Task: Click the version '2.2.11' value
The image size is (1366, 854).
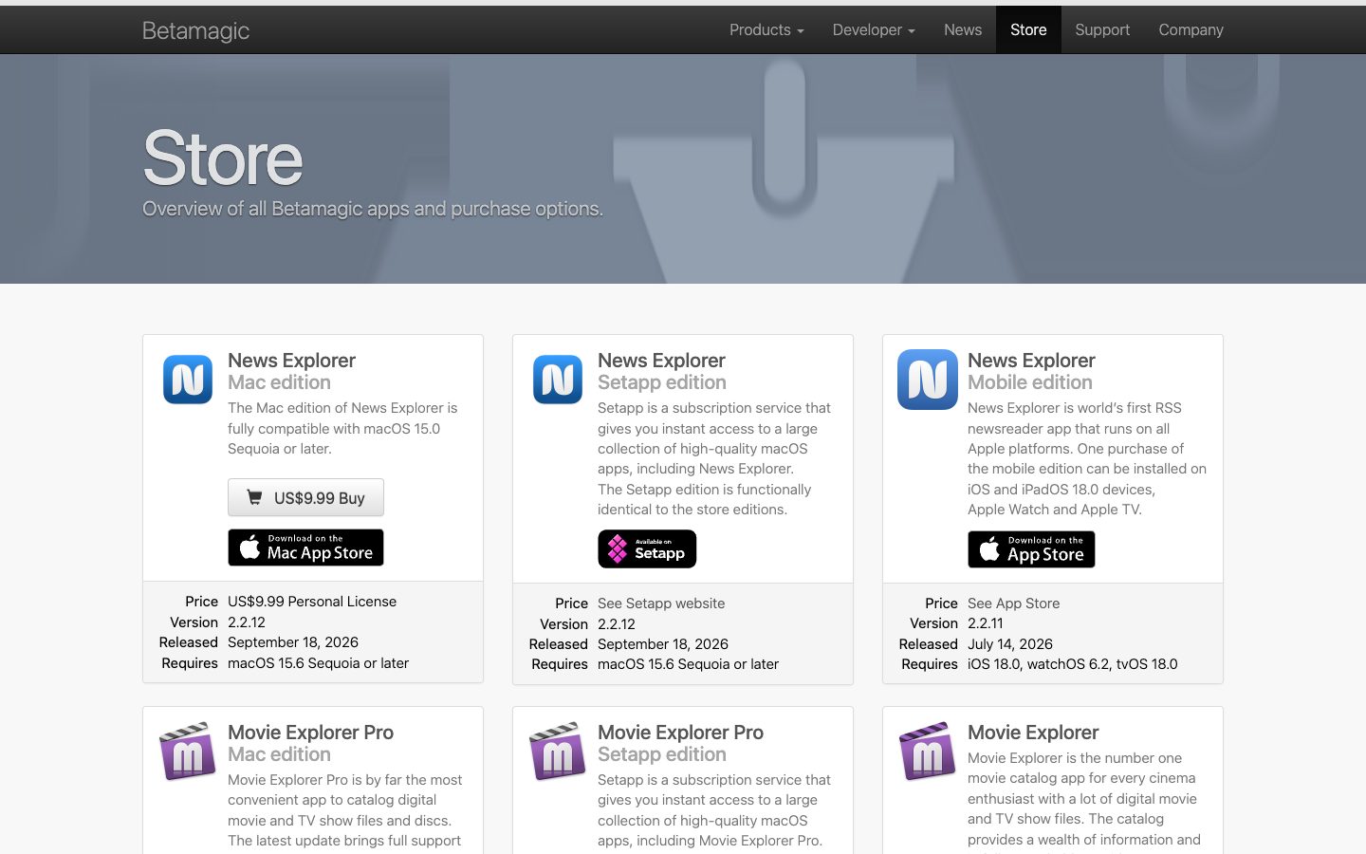Action: pos(985,623)
